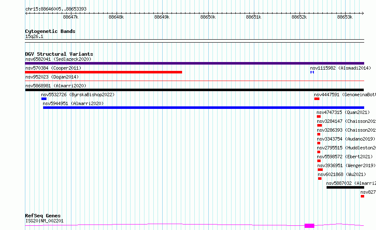Viewport: 376px width, 230px height.
Task: Click the 88652k ruler mark
Action: [x=299, y=17]
